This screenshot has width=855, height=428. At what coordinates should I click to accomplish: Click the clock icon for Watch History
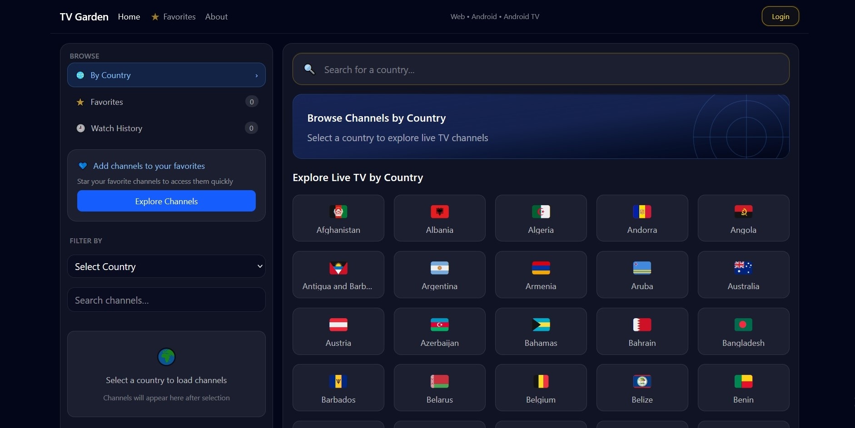click(80, 128)
